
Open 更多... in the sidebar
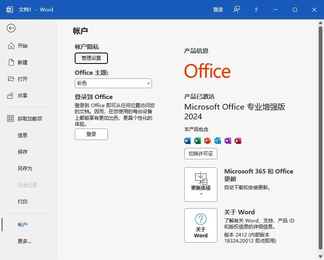28,241
